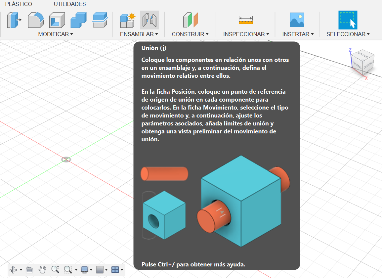Select the Zoom magnifier tool
This screenshot has height=278, width=382.
(55, 269)
